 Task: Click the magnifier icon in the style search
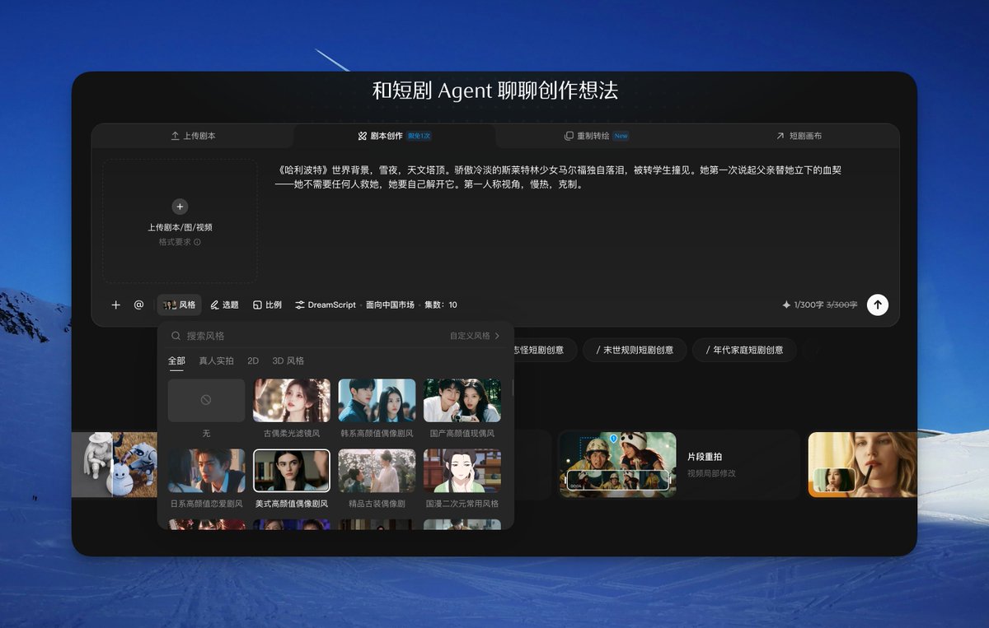point(176,336)
